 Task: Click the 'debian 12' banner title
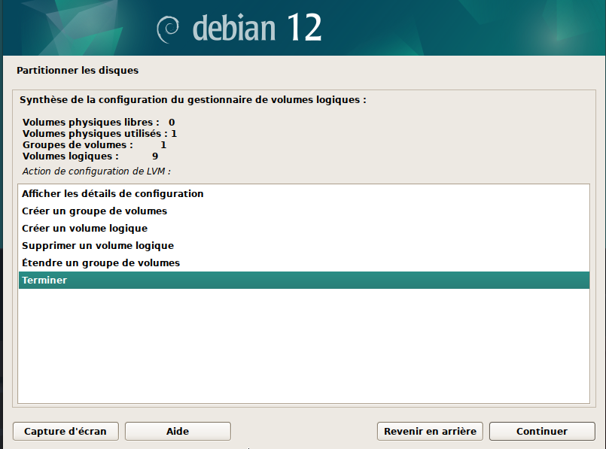[257, 27]
